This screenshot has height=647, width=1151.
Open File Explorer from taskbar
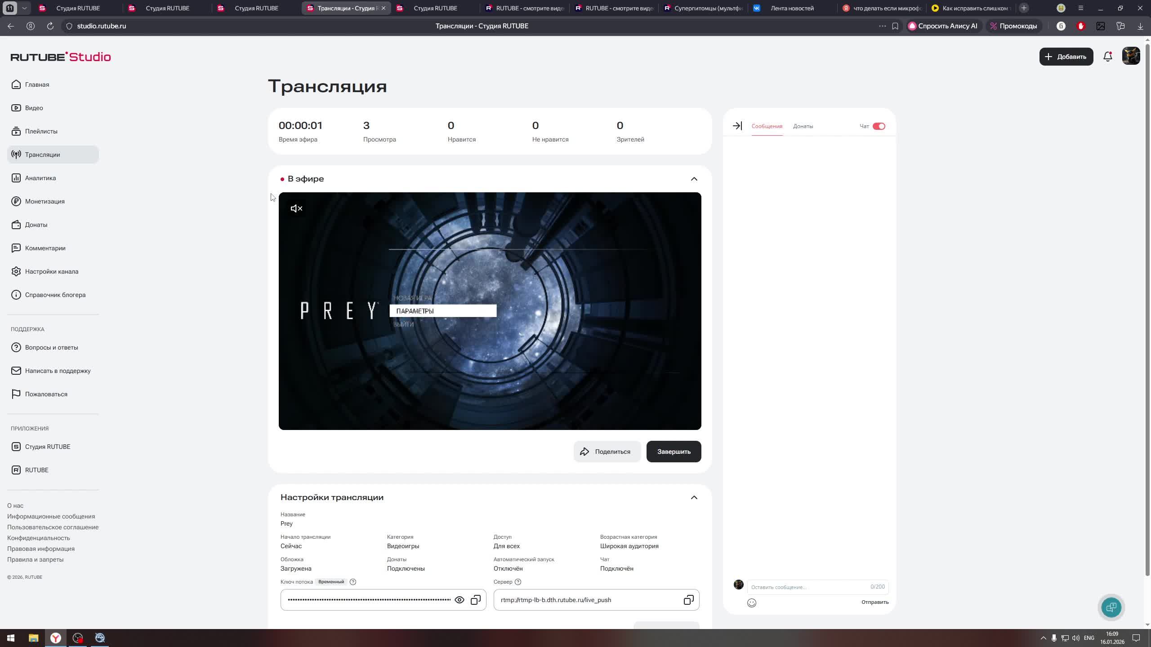point(33,638)
